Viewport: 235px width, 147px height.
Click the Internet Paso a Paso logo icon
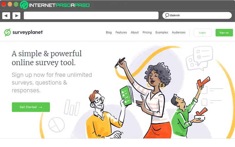tap(24, 5)
